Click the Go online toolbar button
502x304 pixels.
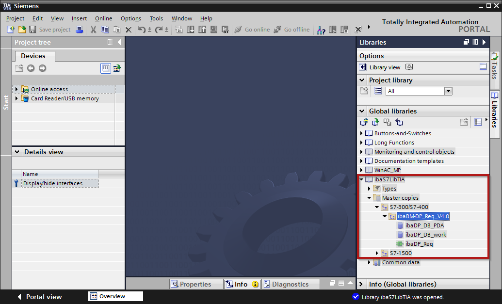coord(252,30)
